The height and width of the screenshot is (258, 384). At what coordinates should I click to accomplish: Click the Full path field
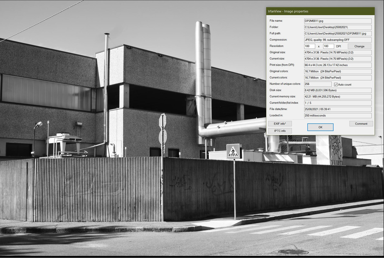pos(338,34)
